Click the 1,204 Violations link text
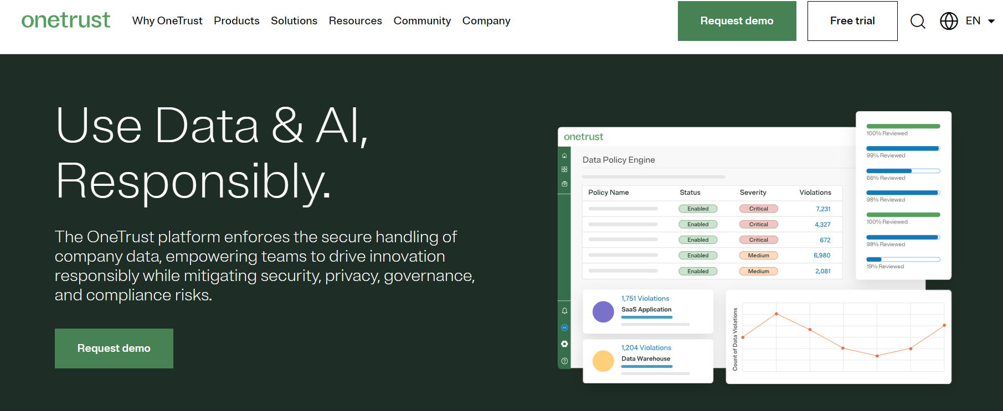Screen dimensions: 1003x411 click(646, 348)
